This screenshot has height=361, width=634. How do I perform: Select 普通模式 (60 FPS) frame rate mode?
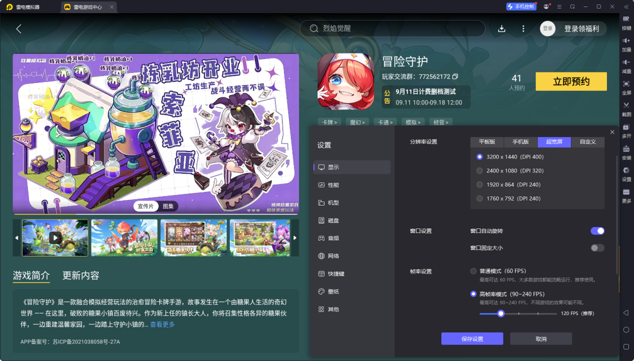[x=498, y=271]
